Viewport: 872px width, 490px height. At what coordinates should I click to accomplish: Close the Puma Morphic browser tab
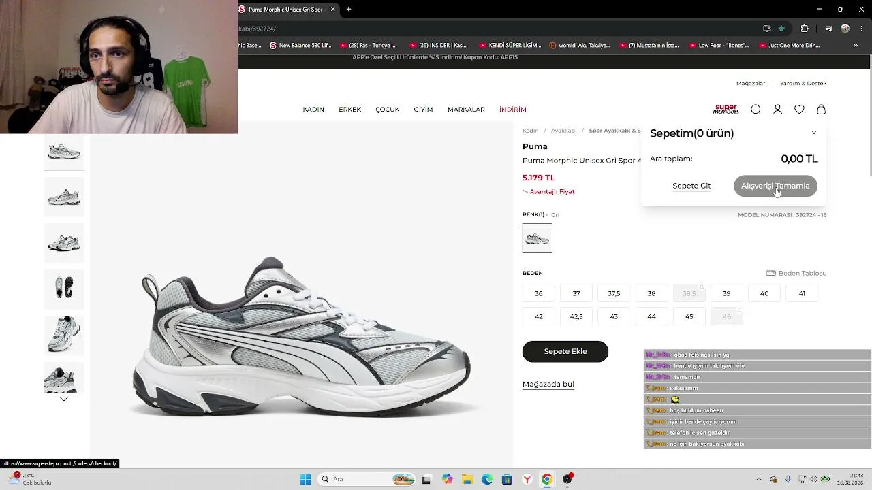(332, 9)
